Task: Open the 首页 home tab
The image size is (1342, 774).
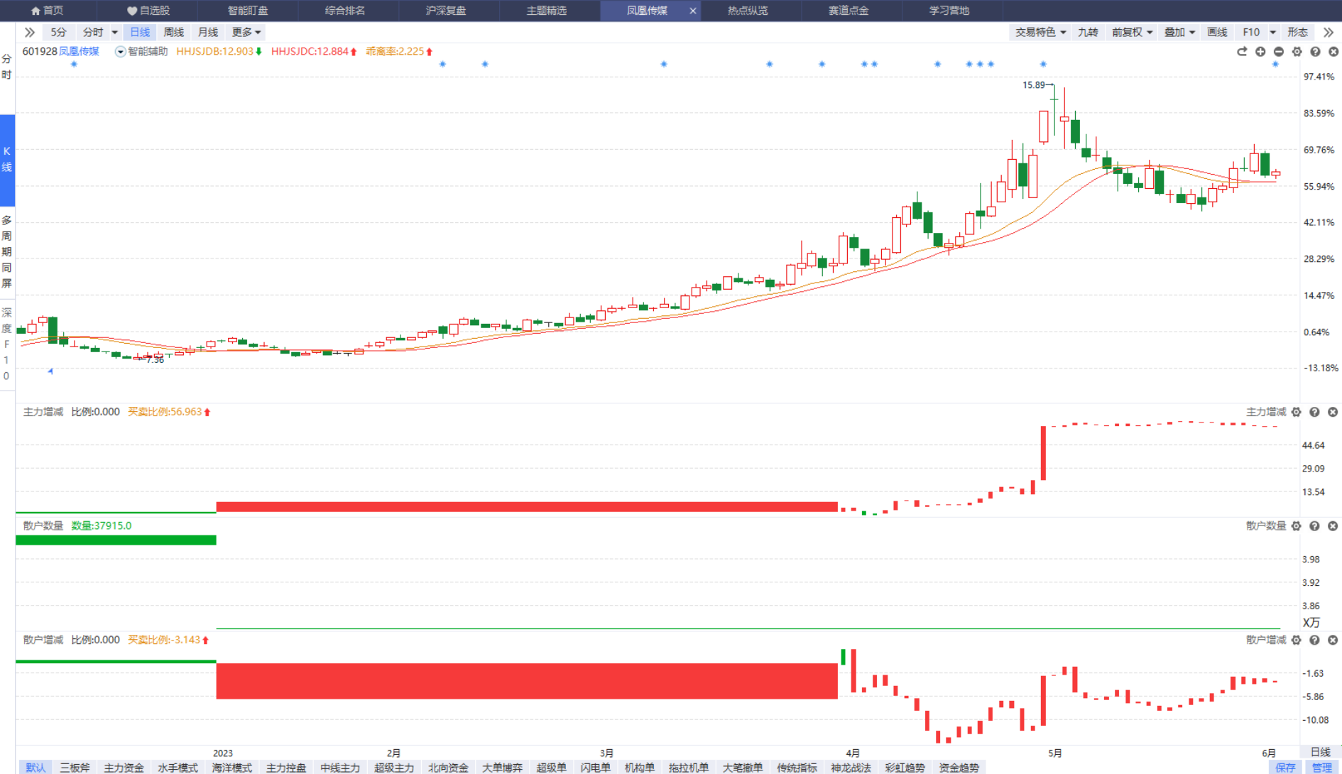Action: (48, 11)
